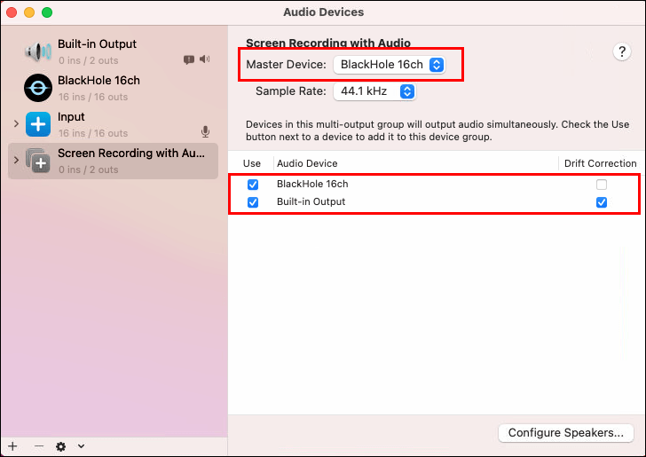Click the speaker volume icon beside Built-in Output
This screenshot has width=646, height=457.
pyautogui.click(x=205, y=59)
